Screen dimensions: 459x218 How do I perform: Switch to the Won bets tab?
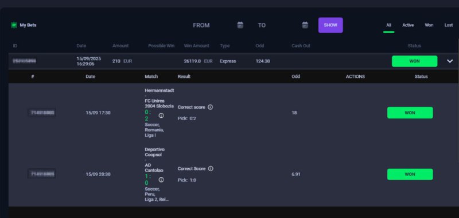(429, 25)
